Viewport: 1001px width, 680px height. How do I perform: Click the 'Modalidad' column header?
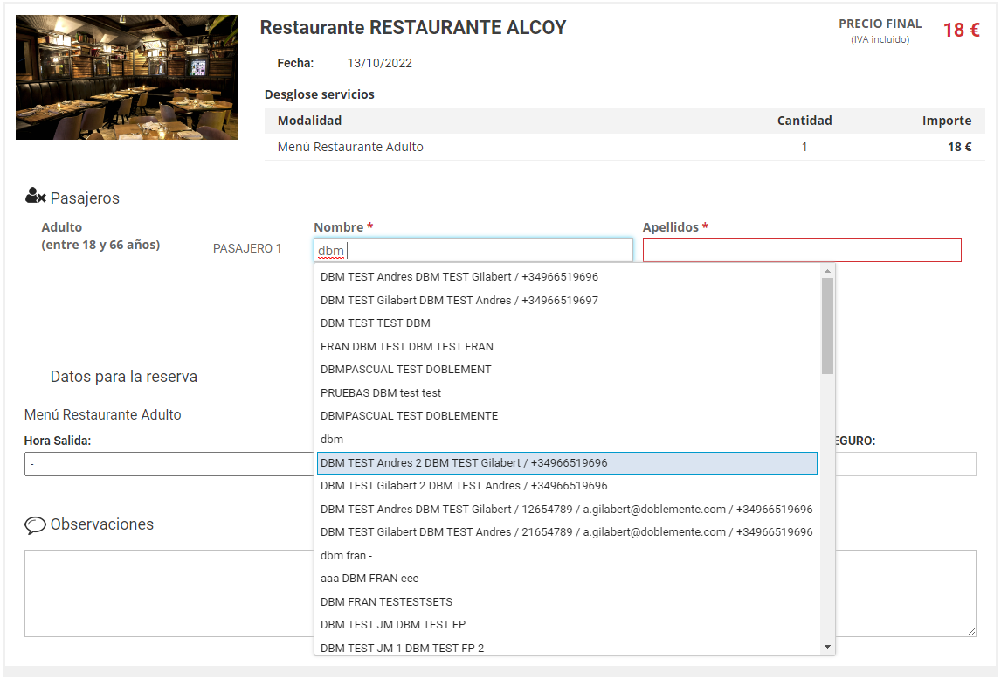[309, 121]
